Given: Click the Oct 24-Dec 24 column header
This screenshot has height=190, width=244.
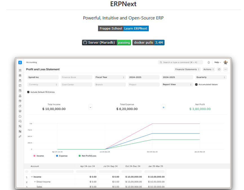Looking at the screenshot, I should pyautogui.click(x=132, y=166).
